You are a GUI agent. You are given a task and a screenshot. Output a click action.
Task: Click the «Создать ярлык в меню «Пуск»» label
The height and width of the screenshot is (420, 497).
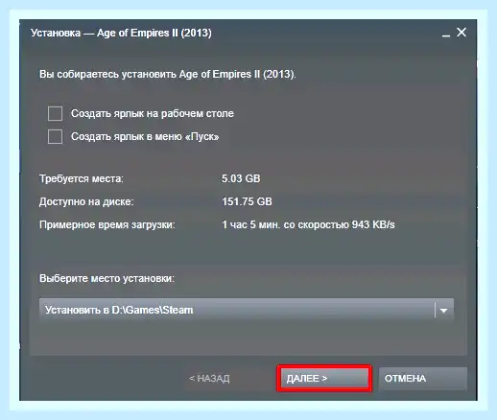[x=145, y=137]
